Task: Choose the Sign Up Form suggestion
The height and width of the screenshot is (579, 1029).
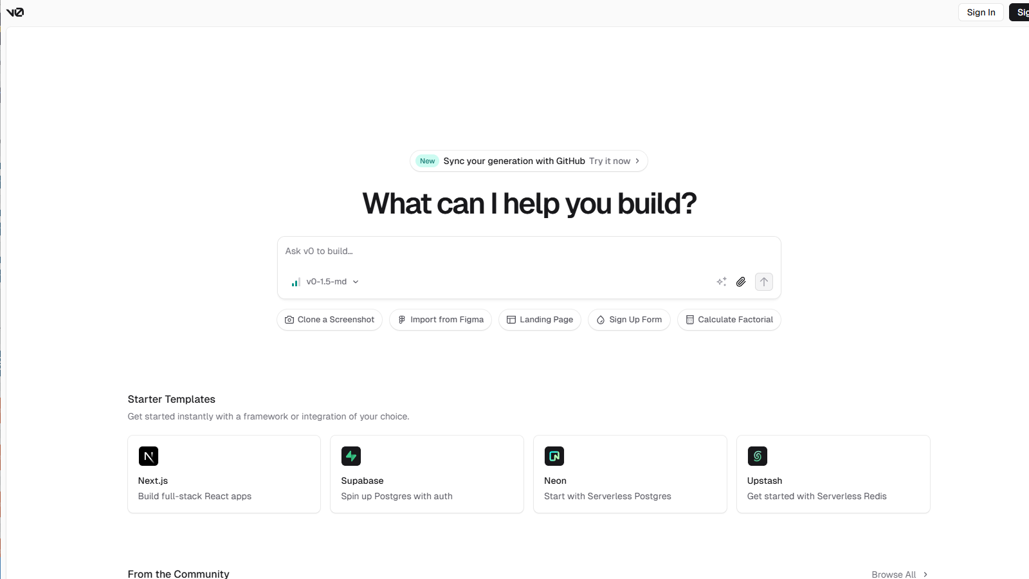Action: tap(629, 320)
